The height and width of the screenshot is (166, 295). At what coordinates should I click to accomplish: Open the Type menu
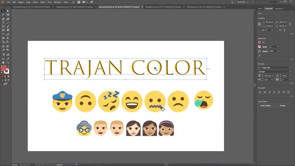(x=28, y=2)
